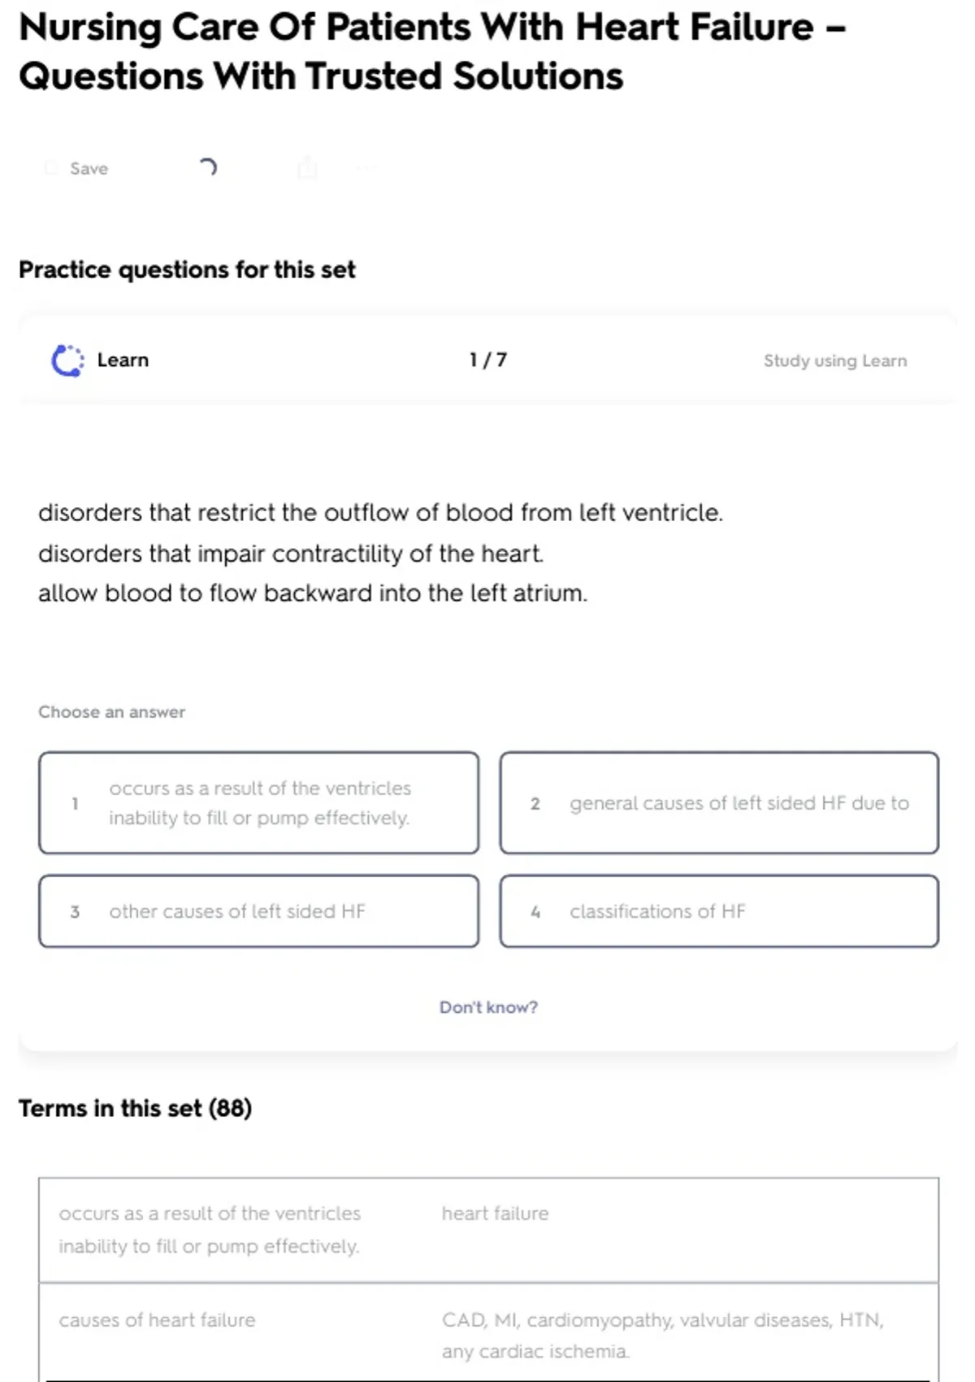Click the loading spinner icon
The width and height of the screenshot is (975, 1382).
pyautogui.click(x=208, y=167)
